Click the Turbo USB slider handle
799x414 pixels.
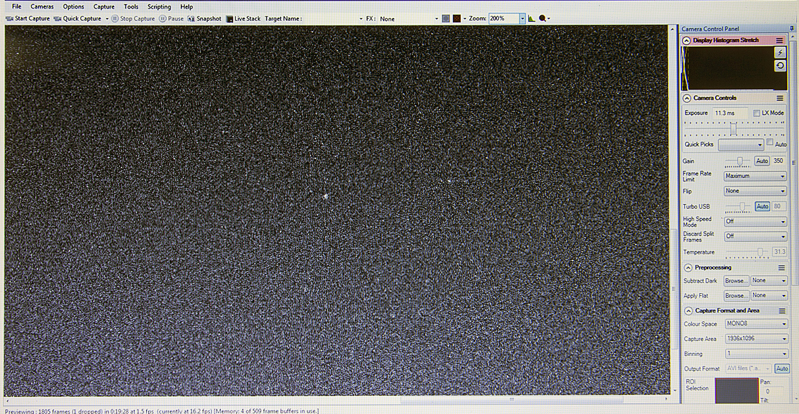[742, 206]
